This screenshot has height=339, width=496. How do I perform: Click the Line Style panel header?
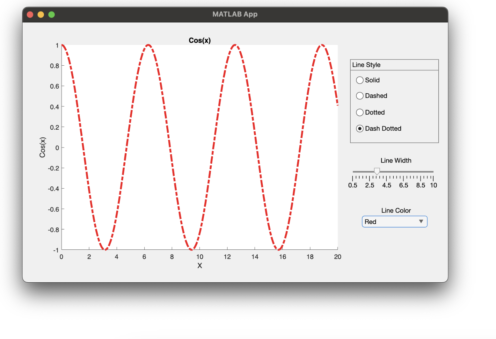point(367,65)
